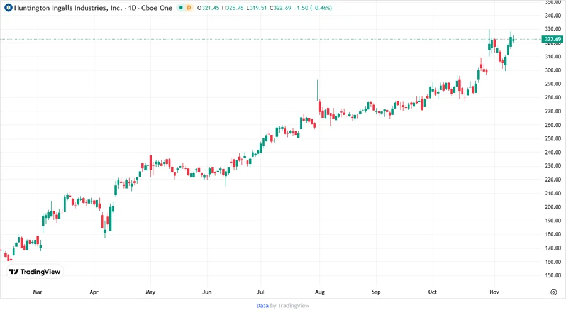This screenshot has height=313, width=566.
Task: Click the May label on the time axis
Action: click(150, 292)
